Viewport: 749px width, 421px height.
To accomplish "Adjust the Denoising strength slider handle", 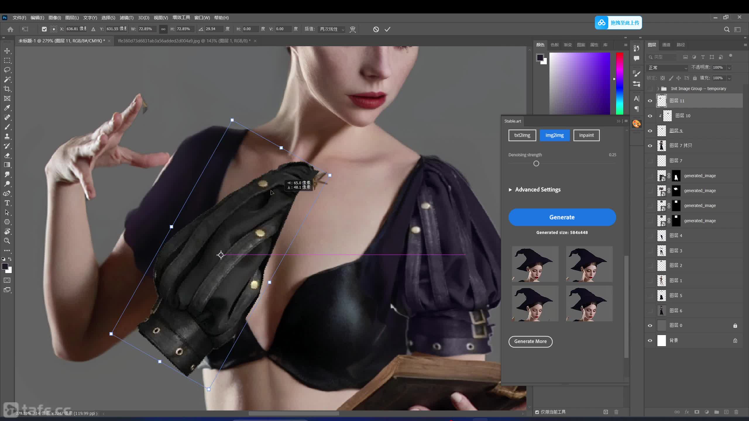I will pos(536,163).
